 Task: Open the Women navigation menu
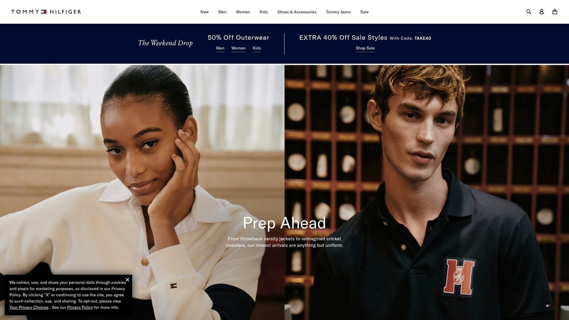(243, 12)
